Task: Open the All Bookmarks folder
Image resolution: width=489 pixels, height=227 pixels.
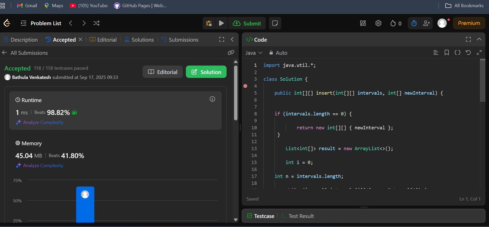Action: [464, 6]
